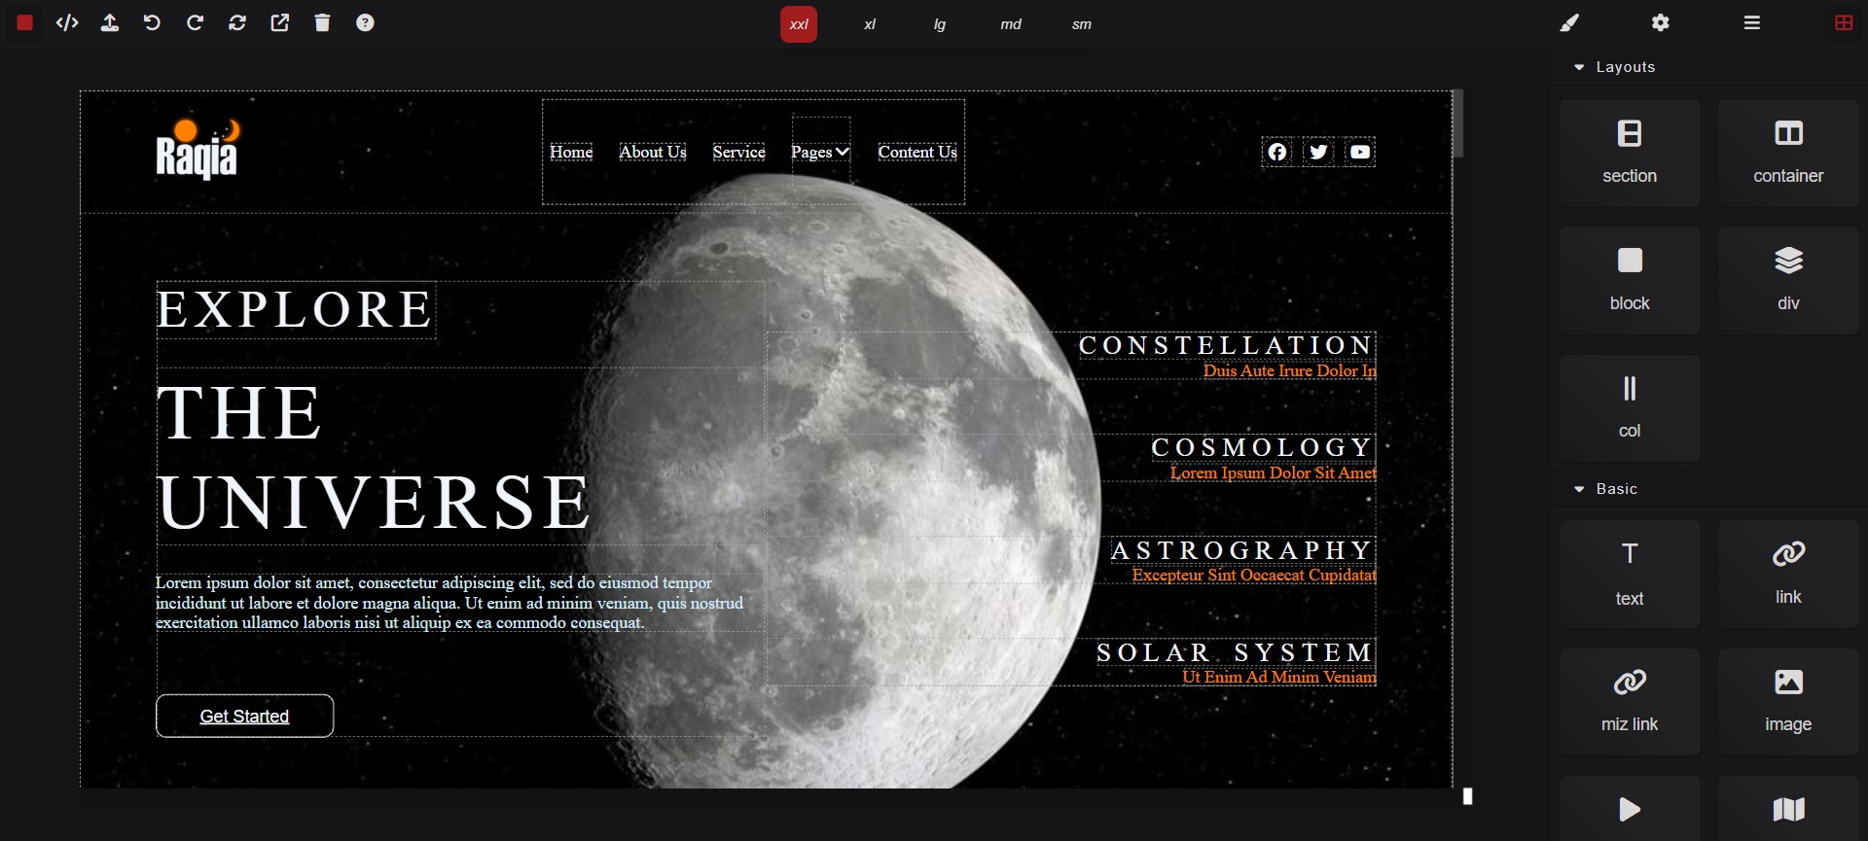Select the sm device size tab
This screenshot has height=841, width=1868.
[1082, 25]
